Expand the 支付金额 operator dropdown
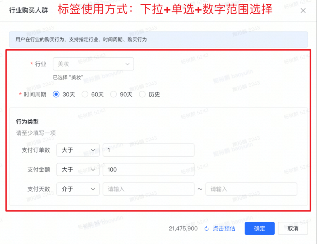This screenshot has height=244, width=317. pos(78,170)
